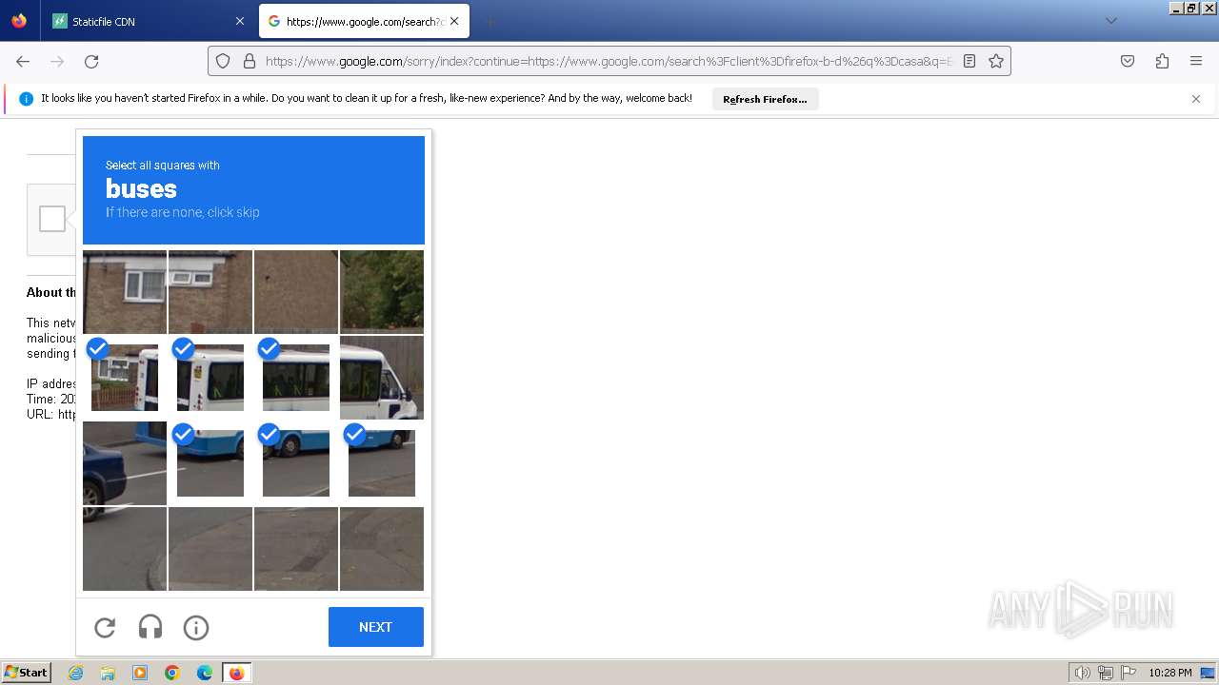Go forward one page
Image resolution: width=1219 pixels, height=685 pixels.
tap(57, 61)
